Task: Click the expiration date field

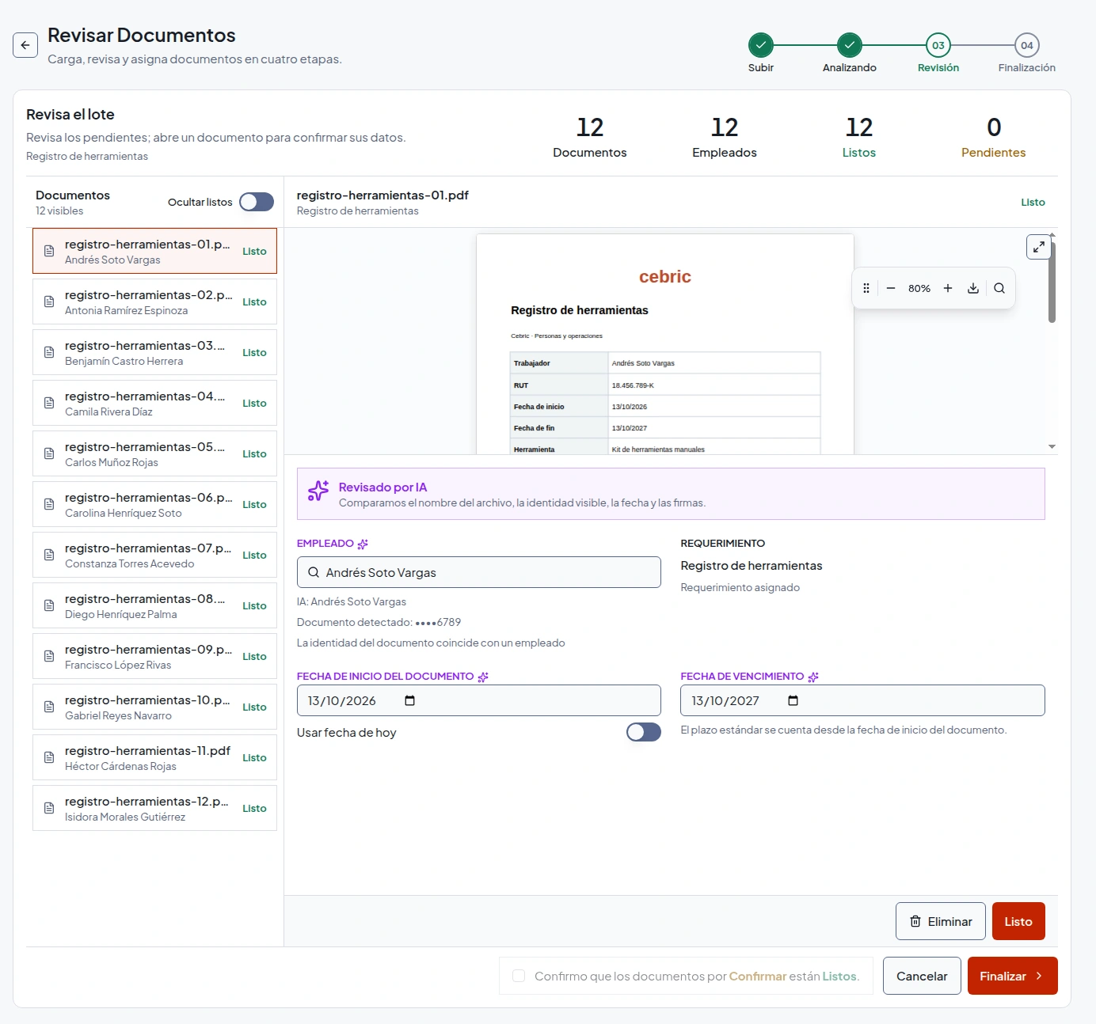Action: click(862, 700)
